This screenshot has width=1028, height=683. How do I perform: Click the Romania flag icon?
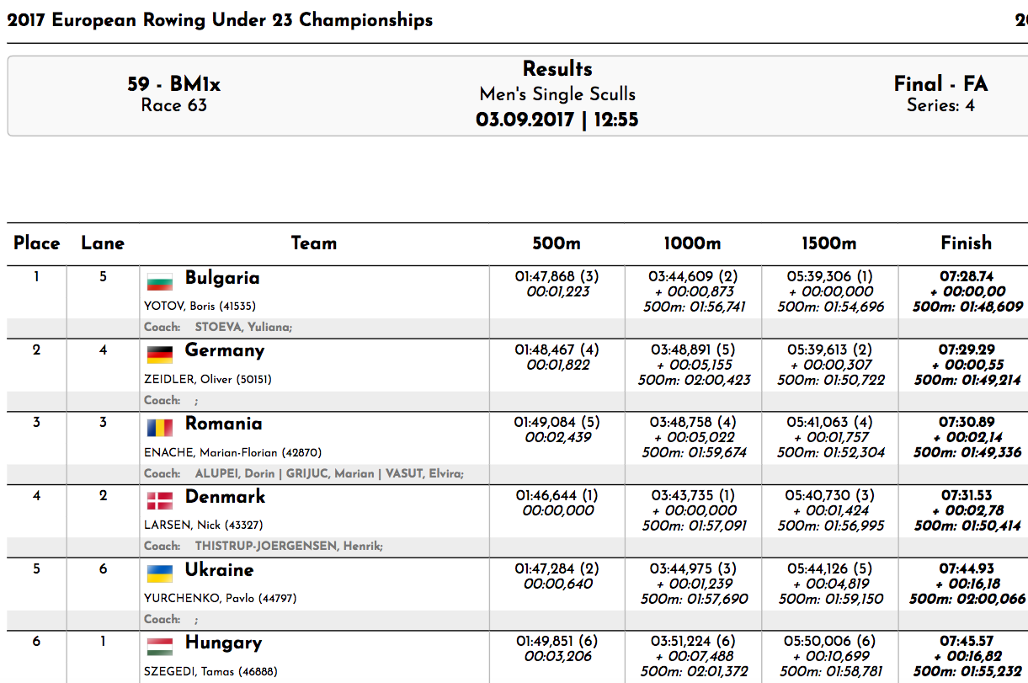pos(160,427)
